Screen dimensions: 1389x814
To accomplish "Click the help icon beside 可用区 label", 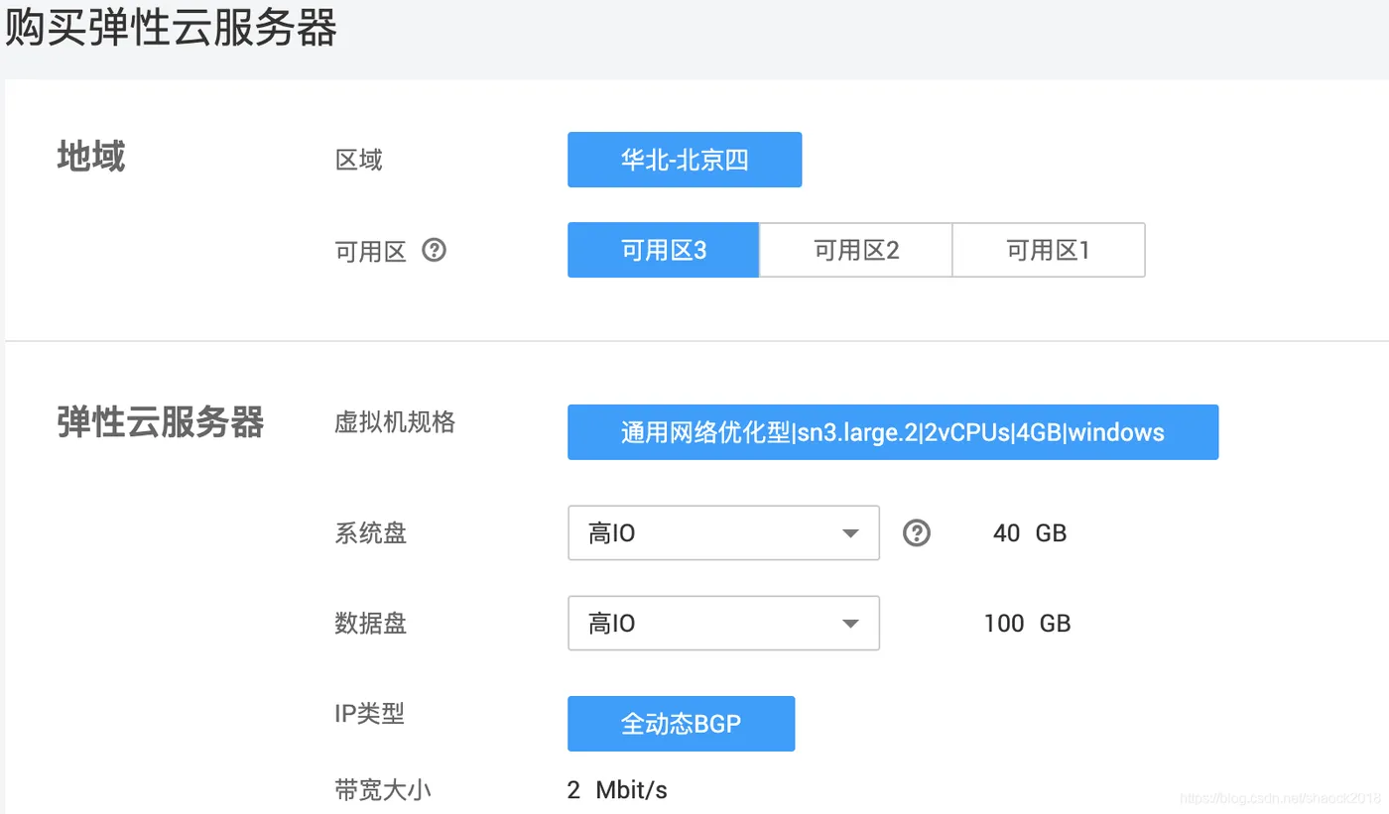I will 434,250.
